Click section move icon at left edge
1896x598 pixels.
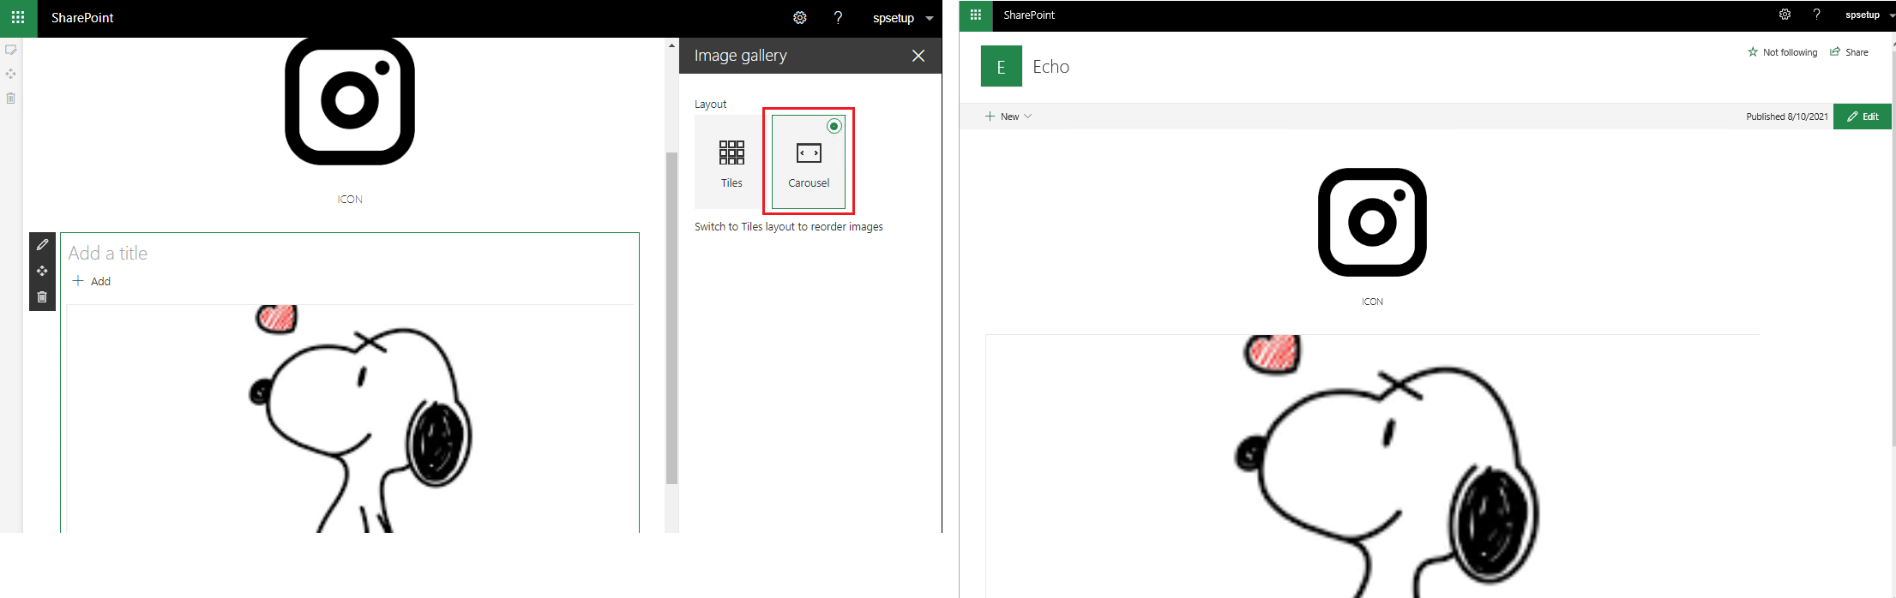coord(11,74)
